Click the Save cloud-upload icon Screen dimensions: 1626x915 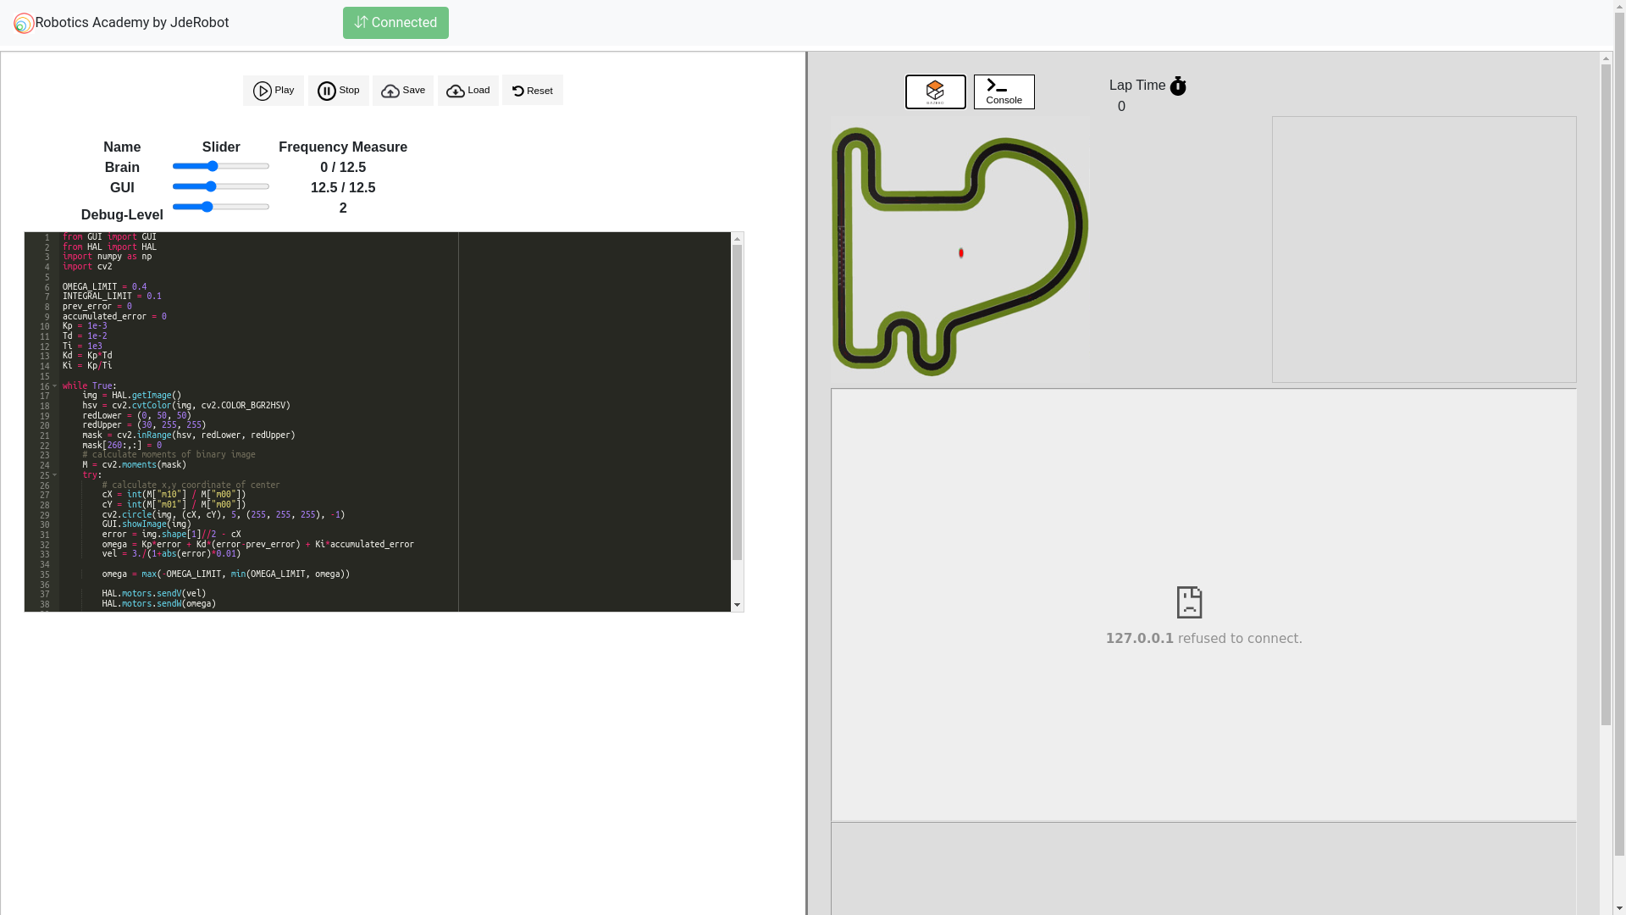click(390, 91)
